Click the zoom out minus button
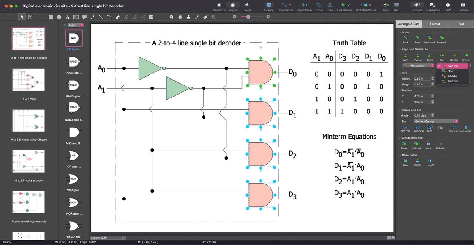The height and width of the screenshot is (245, 474). pyautogui.click(x=234, y=17)
